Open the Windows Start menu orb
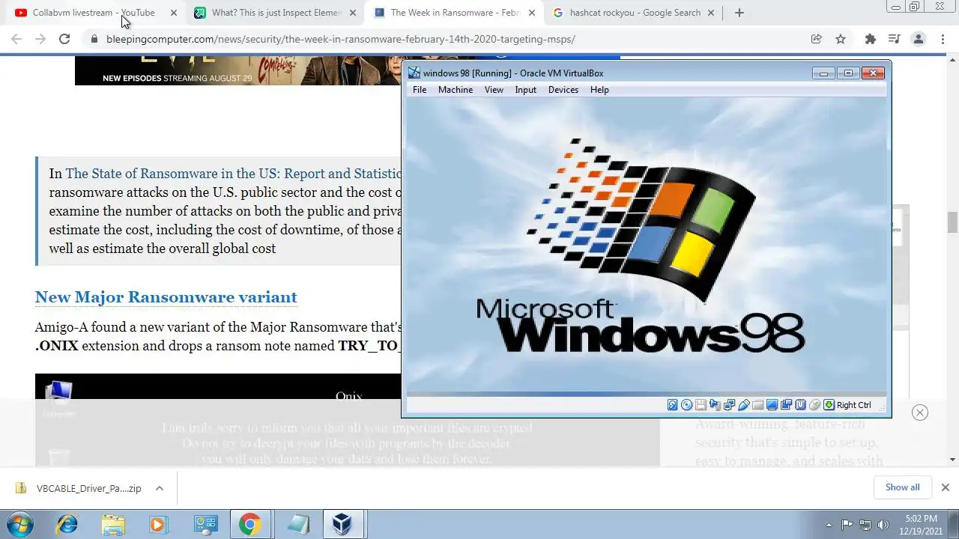 [x=19, y=525]
